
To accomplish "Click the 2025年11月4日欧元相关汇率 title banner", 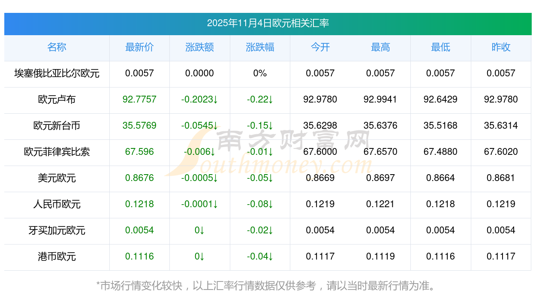I will click(268, 23).
